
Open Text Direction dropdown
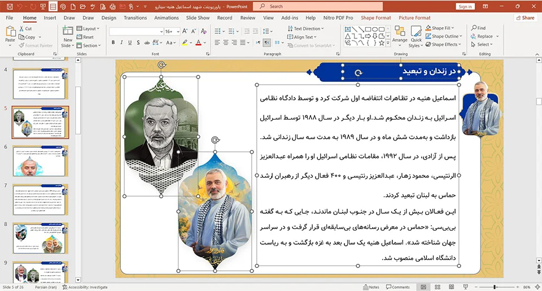(305, 29)
